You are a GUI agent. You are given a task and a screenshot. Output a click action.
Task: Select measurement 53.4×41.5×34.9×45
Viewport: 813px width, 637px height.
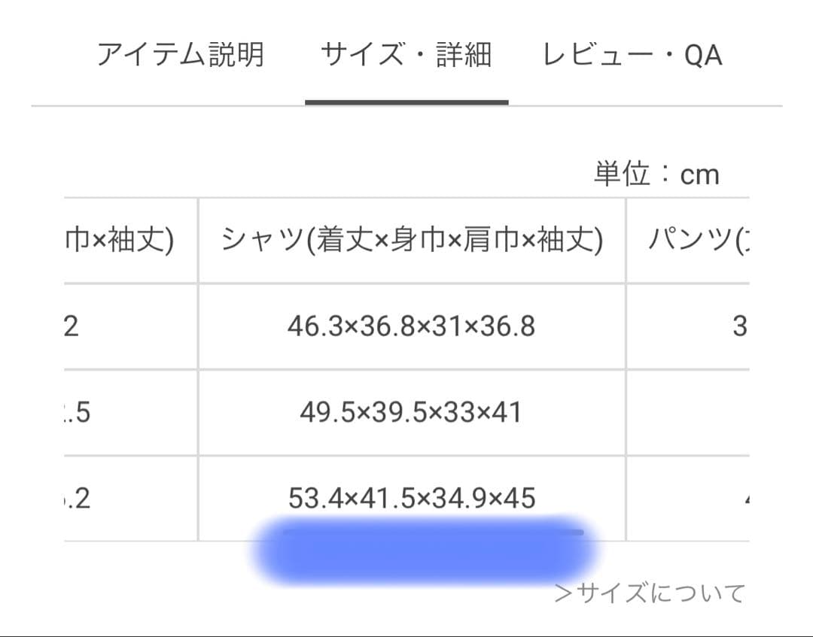[412, 496]
